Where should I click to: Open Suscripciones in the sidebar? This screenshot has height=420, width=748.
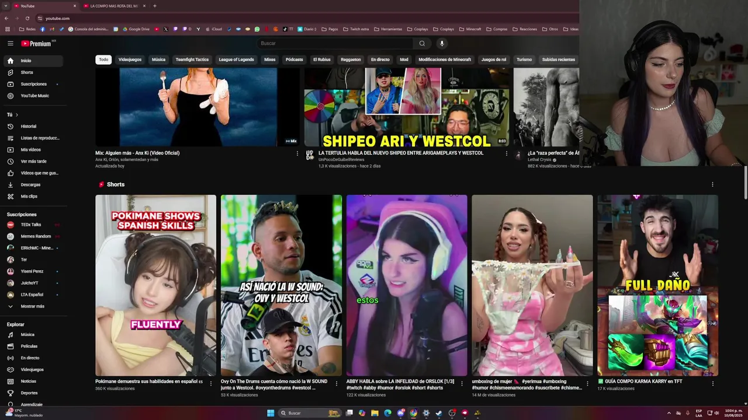[x=33, y=84]
